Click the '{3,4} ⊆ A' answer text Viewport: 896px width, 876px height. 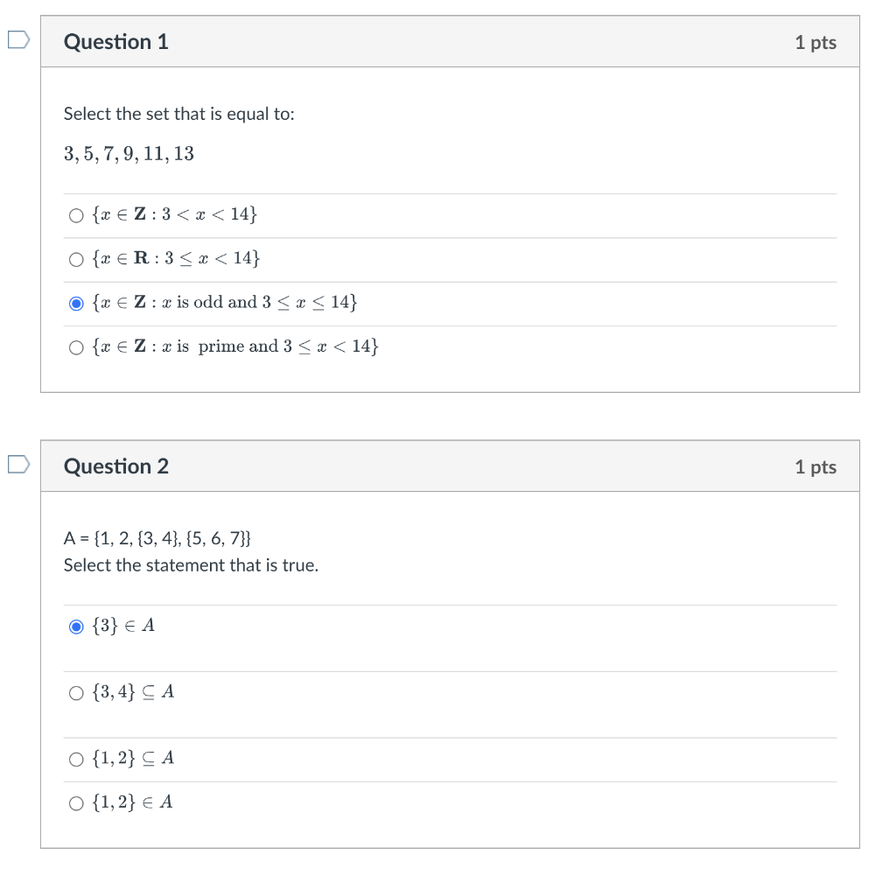coord(133,692)
